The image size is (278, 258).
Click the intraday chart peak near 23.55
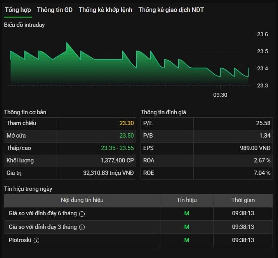(67, 43)
